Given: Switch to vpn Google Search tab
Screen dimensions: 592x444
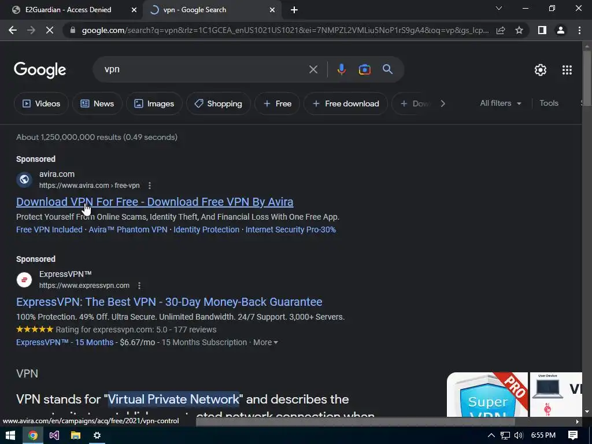Looking at the screenshot, I should [x=213, y=10].
